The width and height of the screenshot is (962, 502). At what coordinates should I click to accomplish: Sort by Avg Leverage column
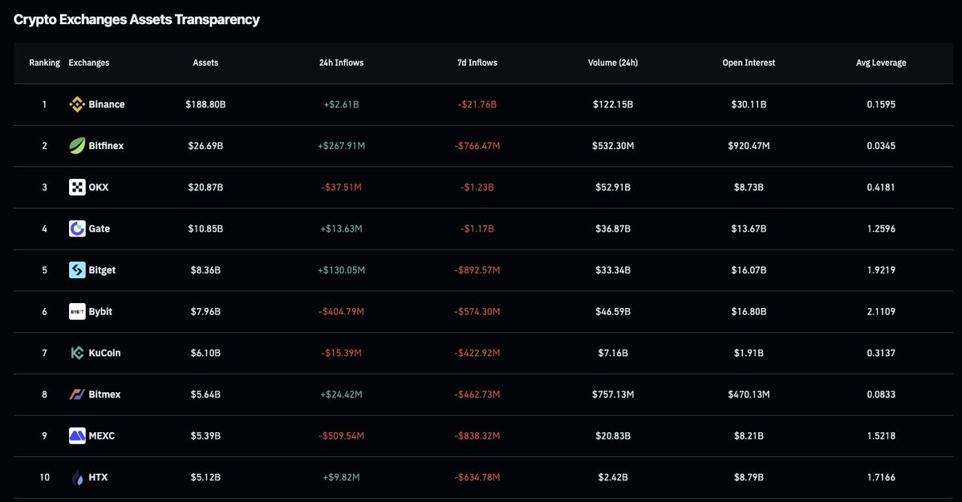(x=881, y=62)
